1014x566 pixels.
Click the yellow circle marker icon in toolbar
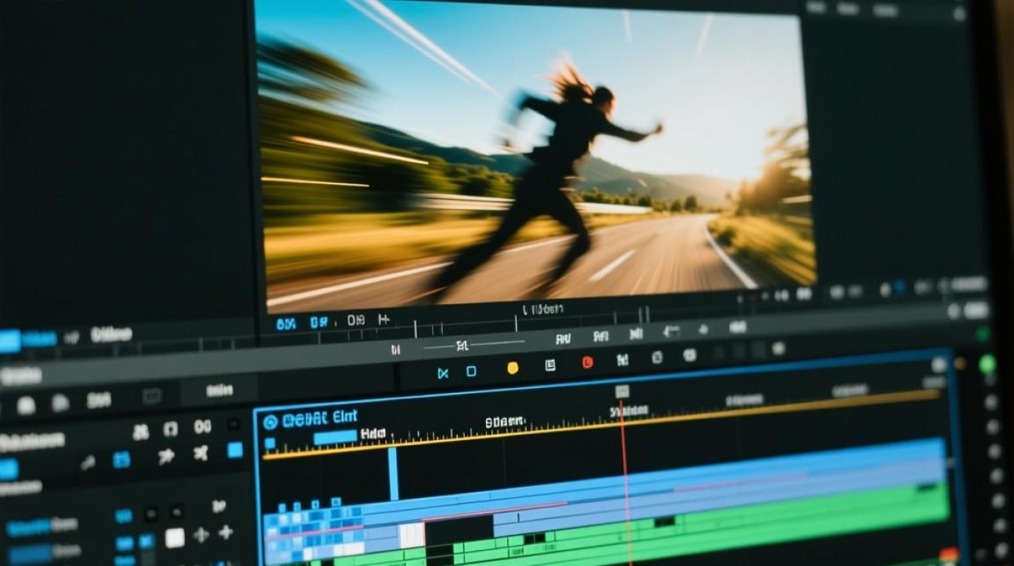point(512,368)
